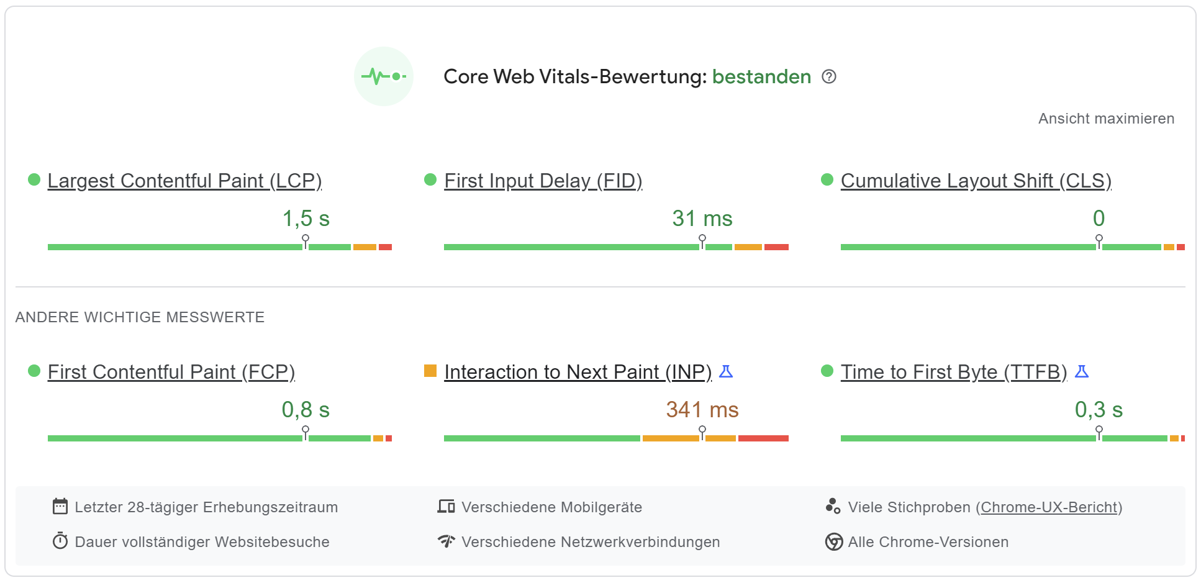Toggle the orange status square beside INP
This screenshot has height=588, width=1201.
tap(430, 371)
